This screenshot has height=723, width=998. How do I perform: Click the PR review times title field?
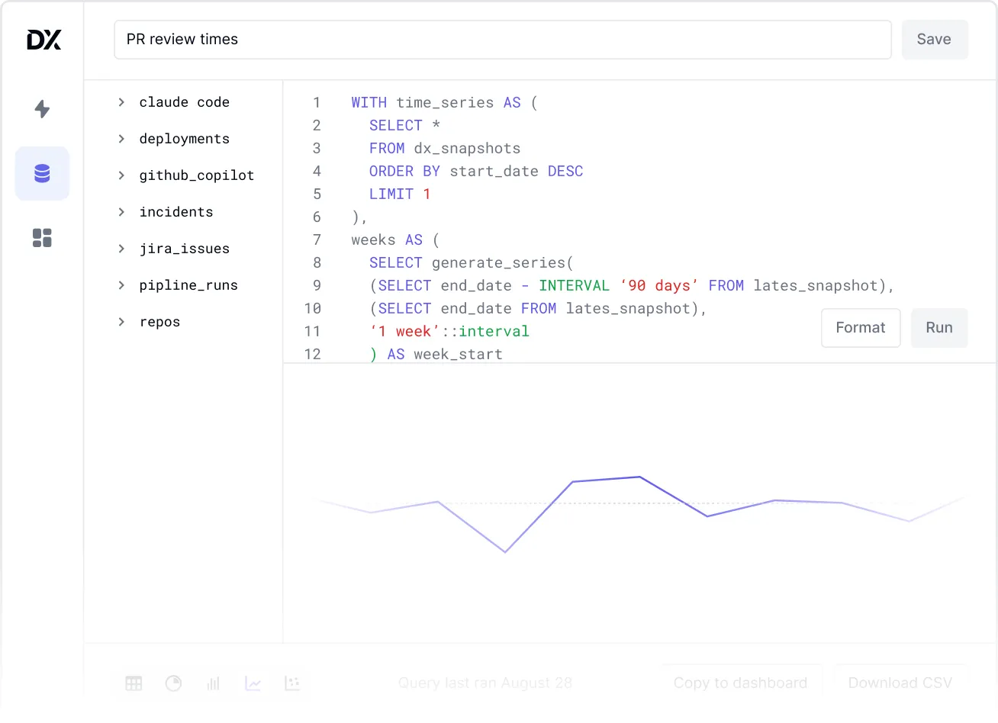click(502, 40)
